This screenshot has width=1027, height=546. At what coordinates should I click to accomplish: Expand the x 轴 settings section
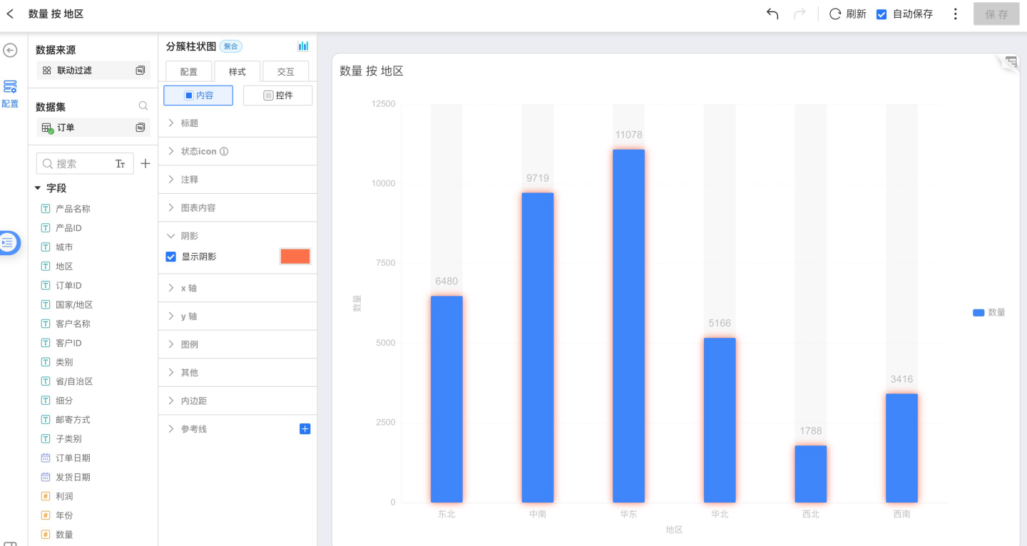coord(189,288)
